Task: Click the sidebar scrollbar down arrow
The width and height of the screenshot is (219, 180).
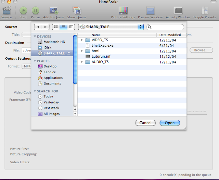Action: pos(75,114)
